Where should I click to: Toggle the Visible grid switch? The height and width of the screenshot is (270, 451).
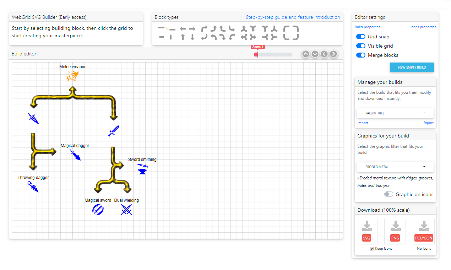coord(361,46)
